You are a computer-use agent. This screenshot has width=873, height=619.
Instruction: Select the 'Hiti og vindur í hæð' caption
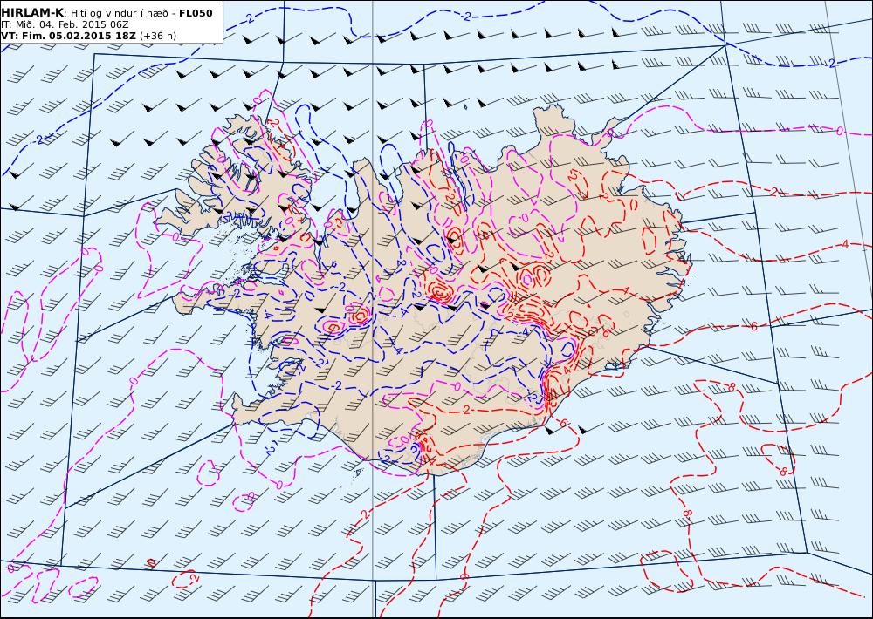(x=119, y=13)
